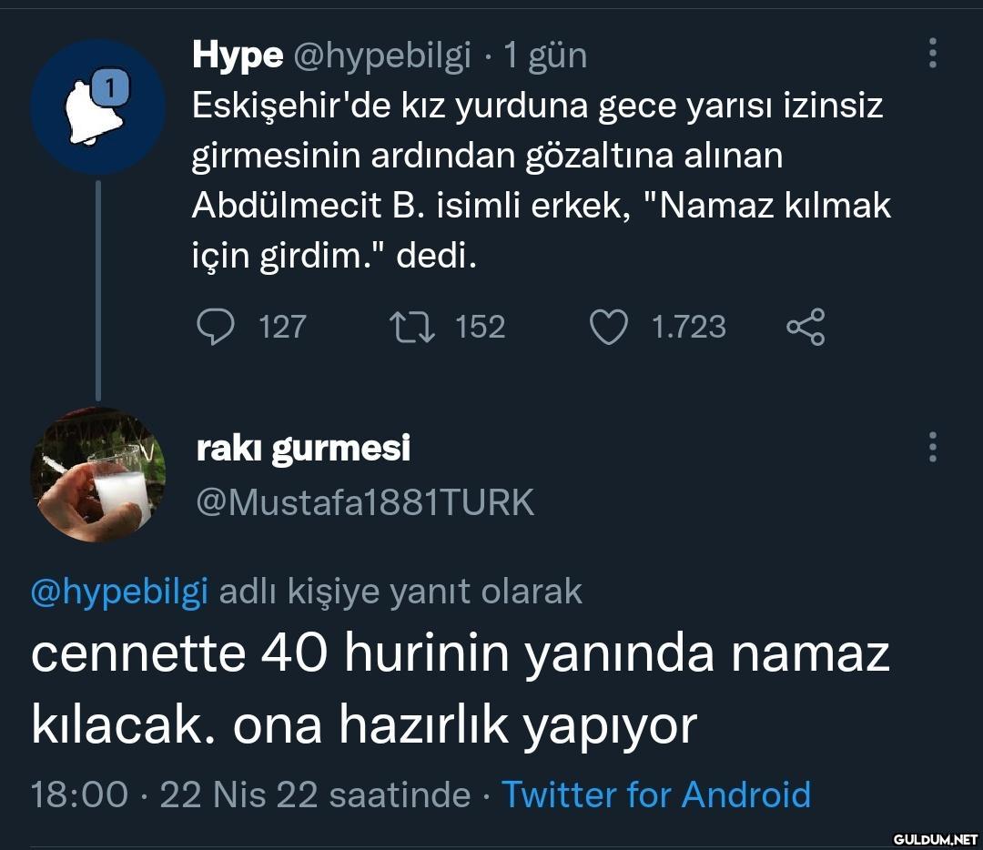Viewport: 983px width, 850px height.
Task: Click the blue @hypebilgi mention in reply
Action: click(119, 592)
